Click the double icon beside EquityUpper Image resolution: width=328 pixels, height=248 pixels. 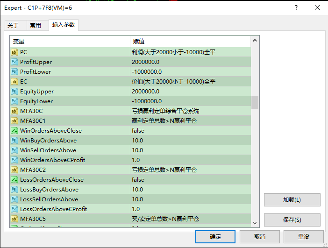14,92
